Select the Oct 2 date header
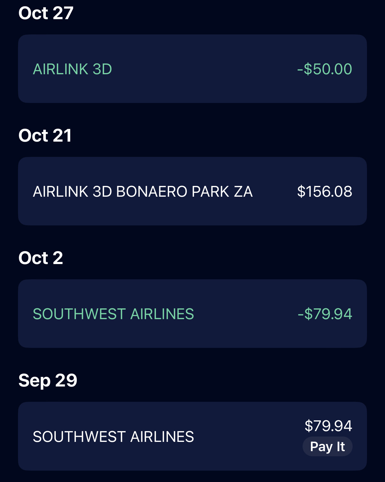This screenshot has width=385, height=482. tap(41, 258)
